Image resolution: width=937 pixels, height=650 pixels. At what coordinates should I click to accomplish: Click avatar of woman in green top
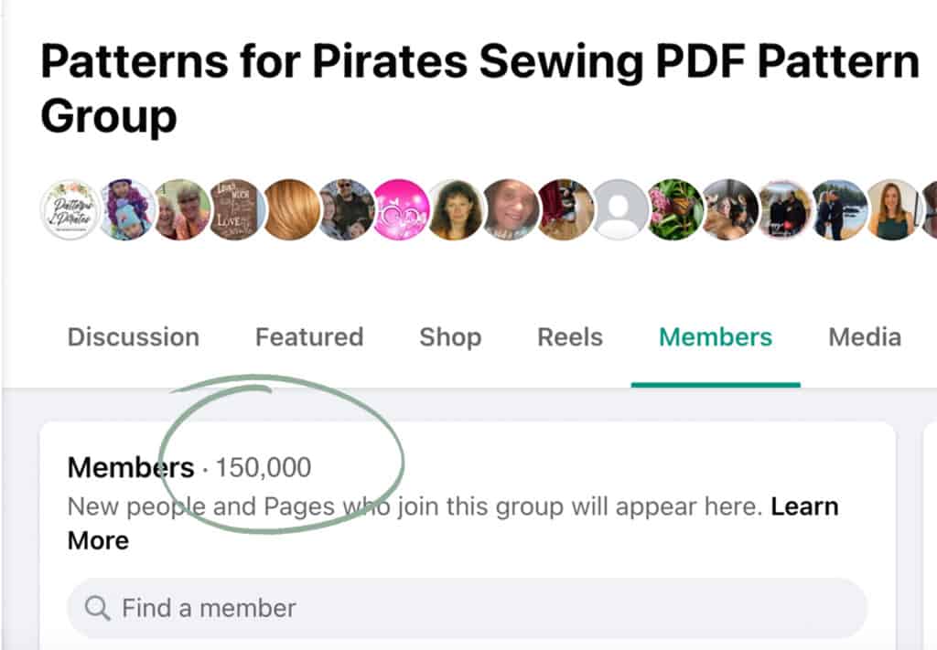click(893, 209)
